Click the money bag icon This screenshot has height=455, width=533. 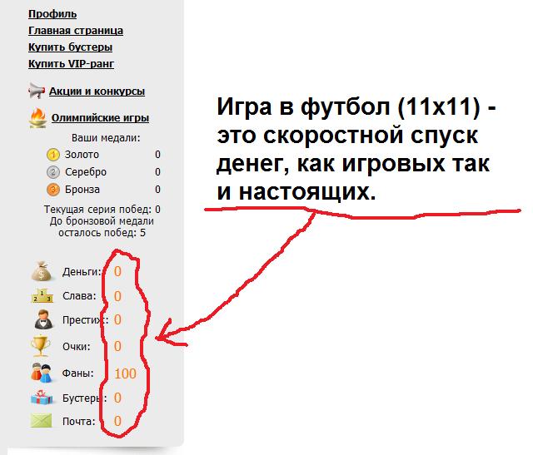[42, 271]
